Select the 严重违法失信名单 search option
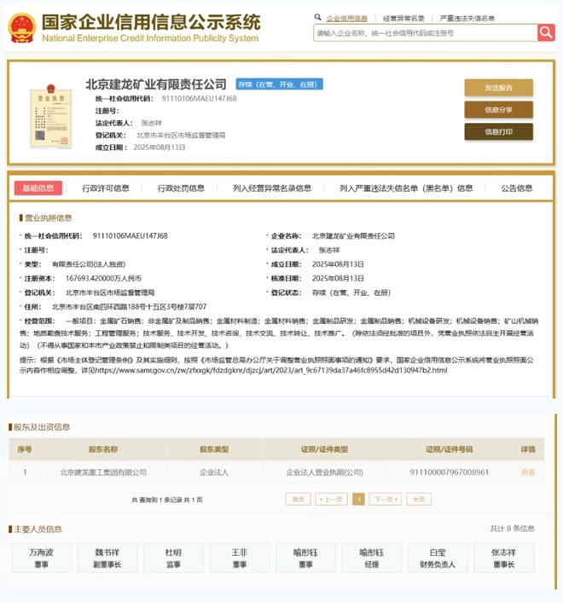The height and width of the screenshot is (602, 563). (x=466, y=17)
